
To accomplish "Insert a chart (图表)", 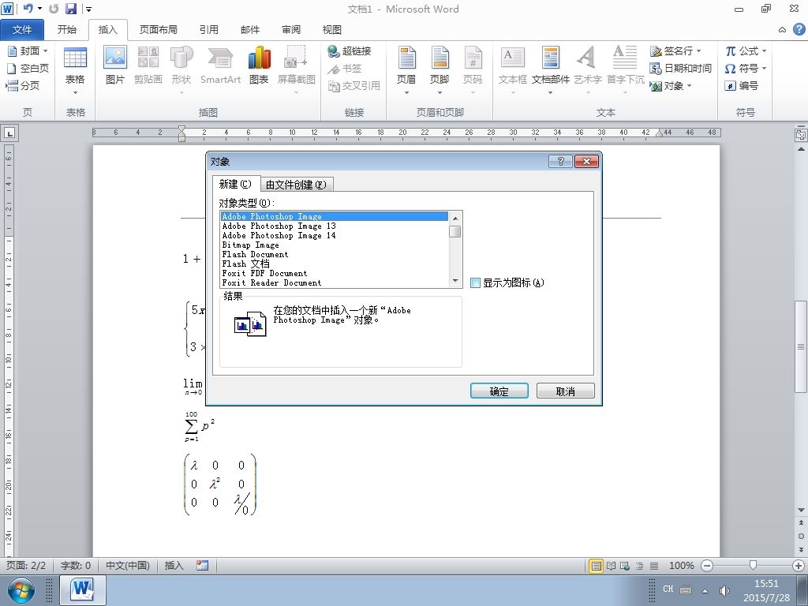I will tap(259, 65).
